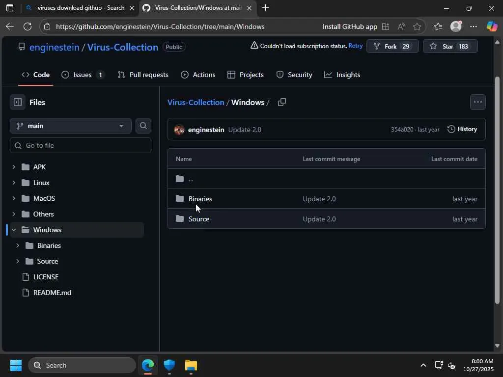The height and width of the screenshot is (377, 503).
Task: Open a new browser tab
Action: click(265, 8)
